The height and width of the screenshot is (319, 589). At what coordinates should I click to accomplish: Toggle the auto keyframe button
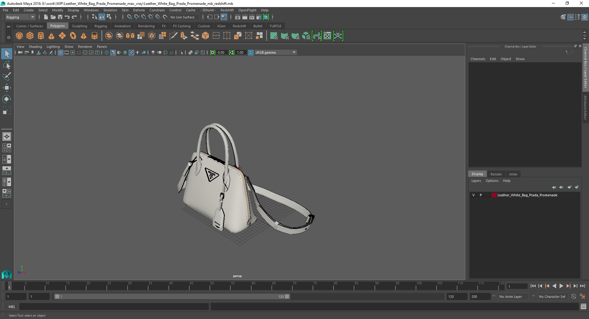coord(574,297)
